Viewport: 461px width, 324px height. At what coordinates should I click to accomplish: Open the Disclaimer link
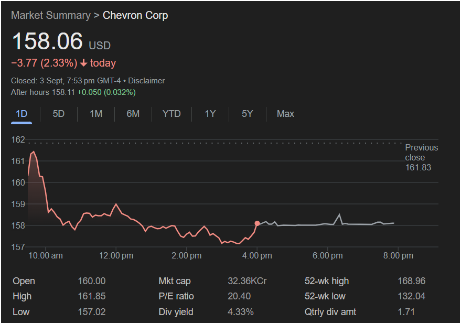pos(146,81)
